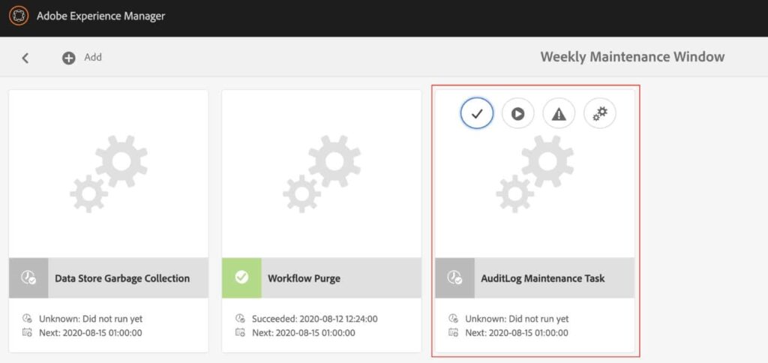The width and height of the screenshot is (768, 363).
Task: Open AuditLog task configure gears icon
Action: pyautogui.click(x=600, y=113)
